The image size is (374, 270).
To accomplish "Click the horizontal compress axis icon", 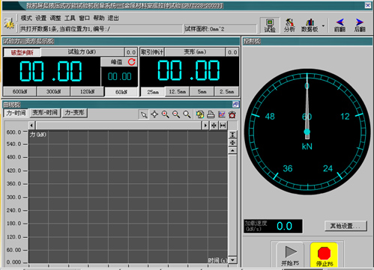I will [x=214, y=125].
